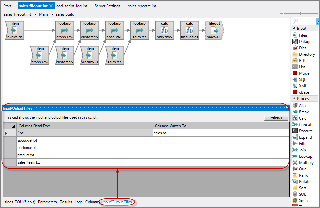The image size is (320, 208).
Task: Click inside the tool search field
Action: (x=303, y=21)
